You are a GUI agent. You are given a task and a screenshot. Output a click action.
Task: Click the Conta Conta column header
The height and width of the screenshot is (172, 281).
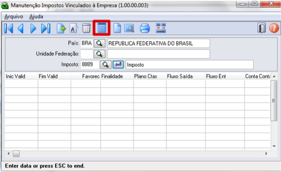(x=257, y=76)
